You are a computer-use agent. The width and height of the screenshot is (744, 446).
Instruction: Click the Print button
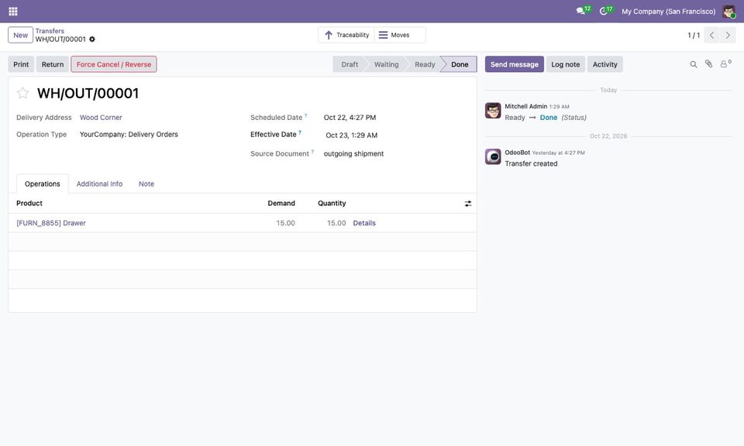coord(21,64)
